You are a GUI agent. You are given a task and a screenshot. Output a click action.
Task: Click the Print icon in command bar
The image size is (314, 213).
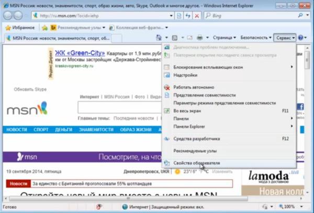pyautogui.click(x=199, y=38)
